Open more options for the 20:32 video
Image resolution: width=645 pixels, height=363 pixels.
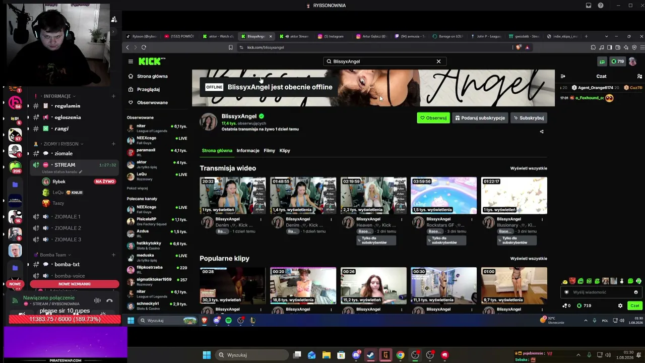[x=261, y=219]
